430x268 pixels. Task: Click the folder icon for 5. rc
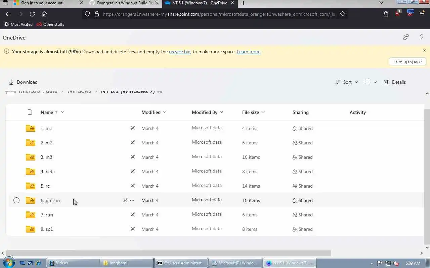pos(31,186)
